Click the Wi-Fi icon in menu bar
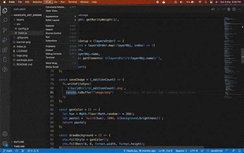Image resolution: width=244 pixels, height=153 pixels. (200, 2)
